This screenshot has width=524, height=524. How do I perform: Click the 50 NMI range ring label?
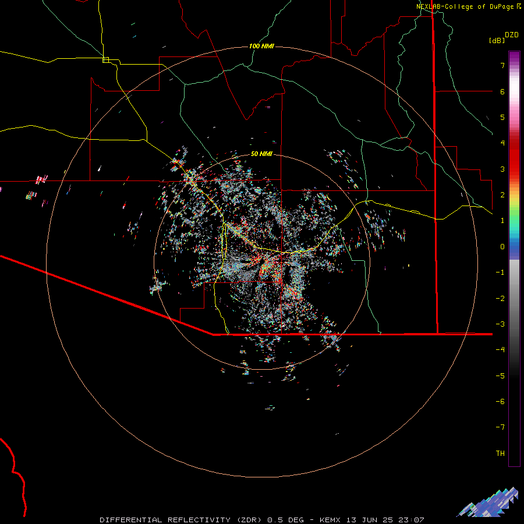click(x=261, y=154)
